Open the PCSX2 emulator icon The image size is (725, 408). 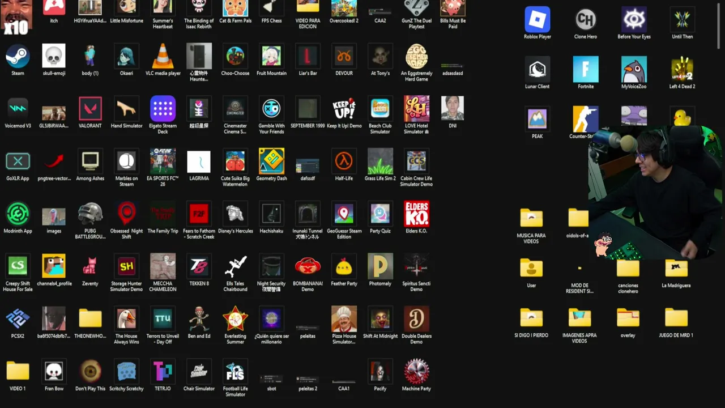[18, 319]
